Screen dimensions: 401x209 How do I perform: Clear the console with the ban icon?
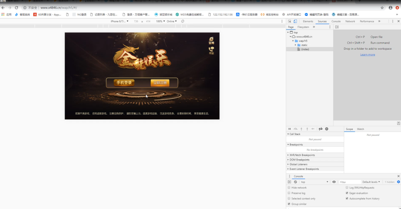point(295,182)
